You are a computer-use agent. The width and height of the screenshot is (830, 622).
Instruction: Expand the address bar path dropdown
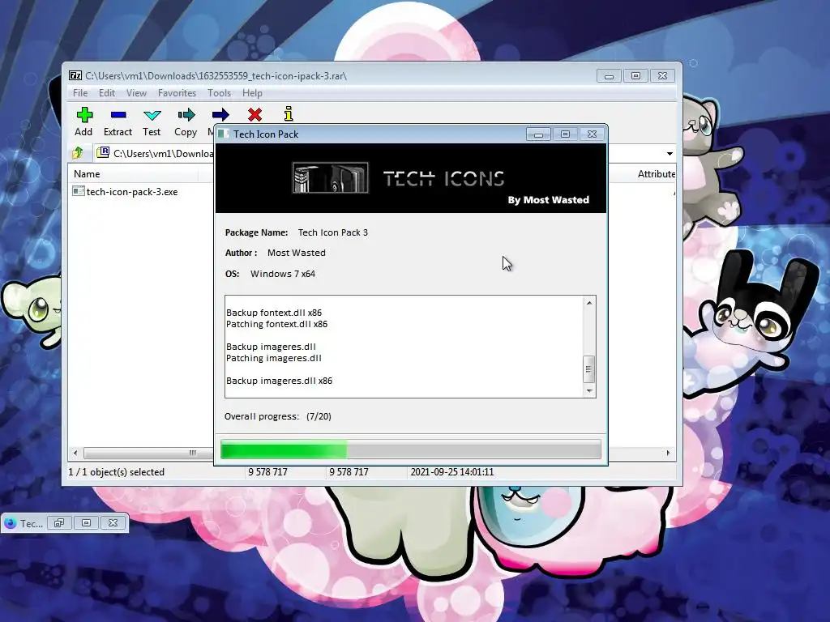pyautogui.click(x=670, y=154)
